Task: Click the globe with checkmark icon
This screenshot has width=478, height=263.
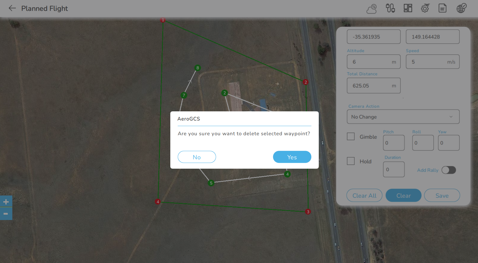Action: (461, 8)
